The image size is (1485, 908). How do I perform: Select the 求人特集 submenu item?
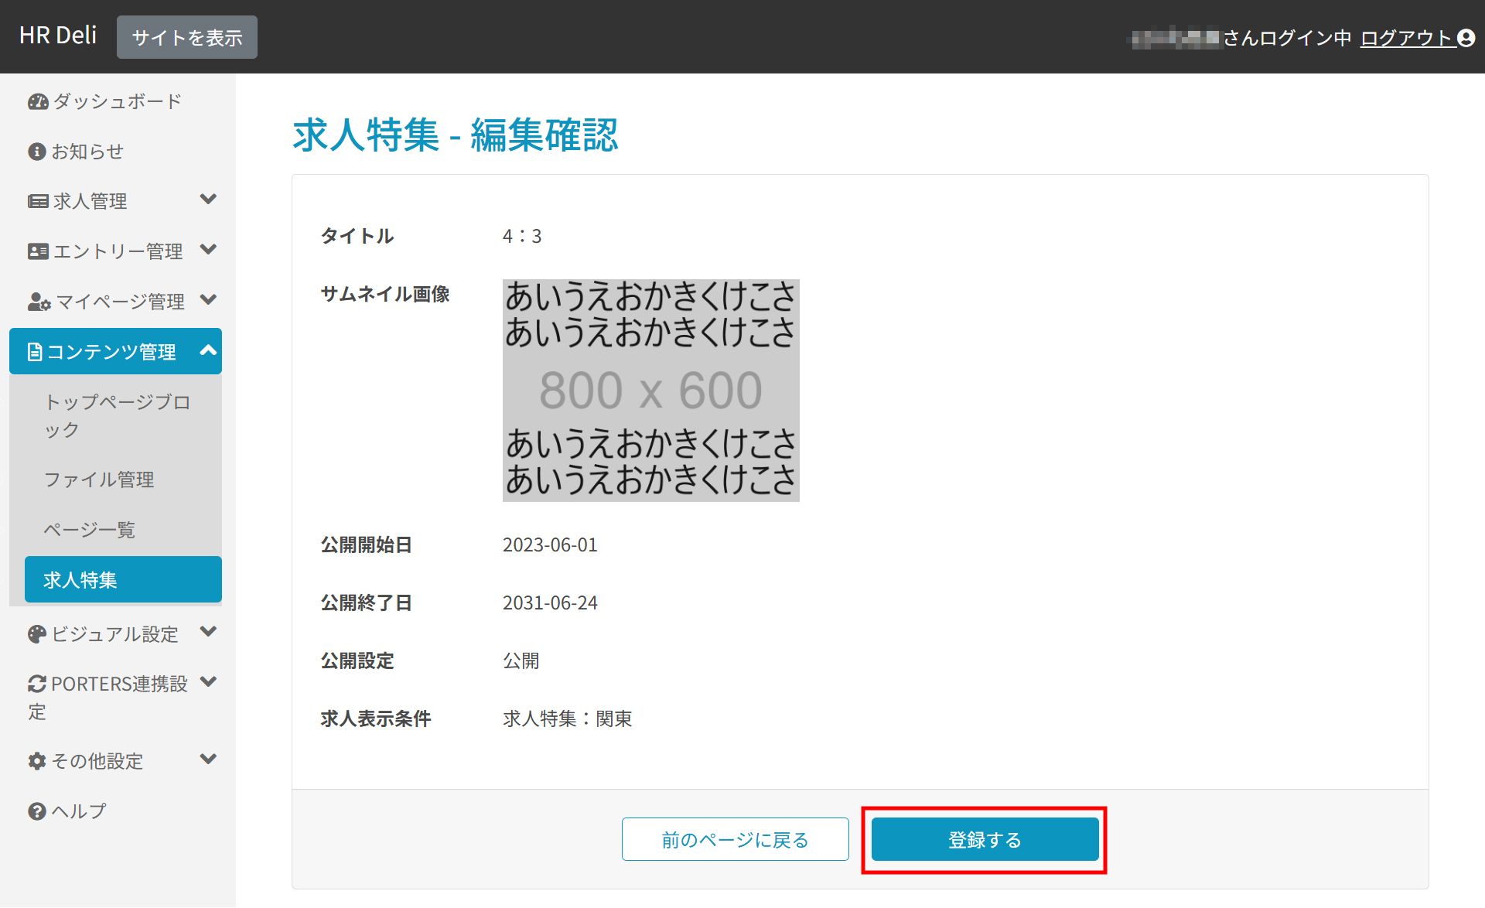[x=123, y=579]
